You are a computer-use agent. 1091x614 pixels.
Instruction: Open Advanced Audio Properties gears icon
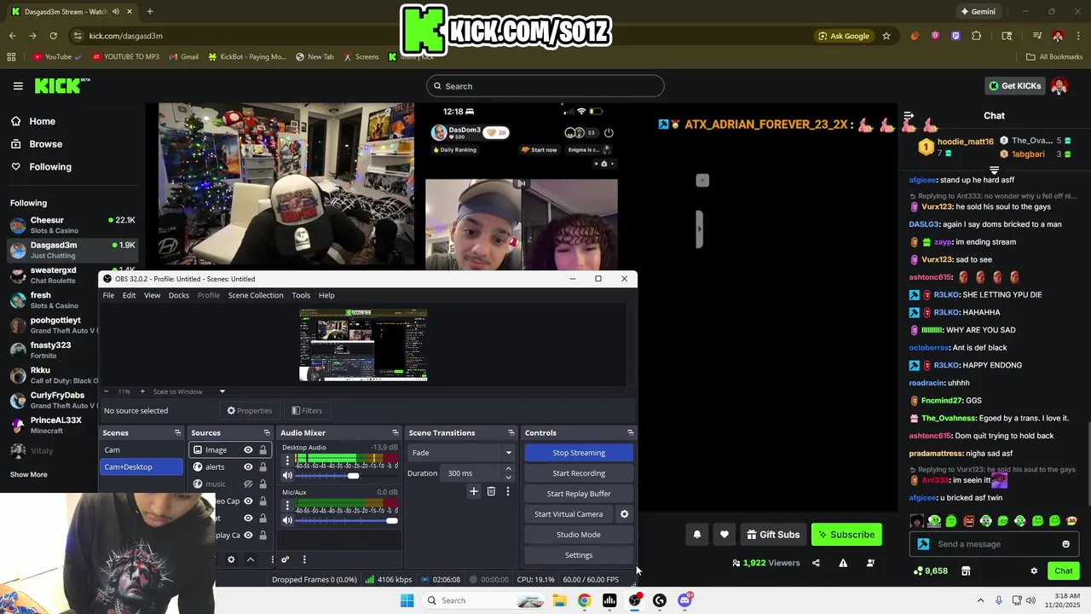click(285, 560)
